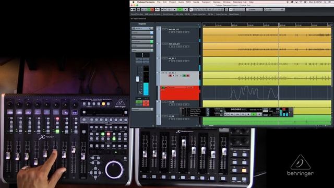Click Rewind on floating transport panel

click(232, 114)
